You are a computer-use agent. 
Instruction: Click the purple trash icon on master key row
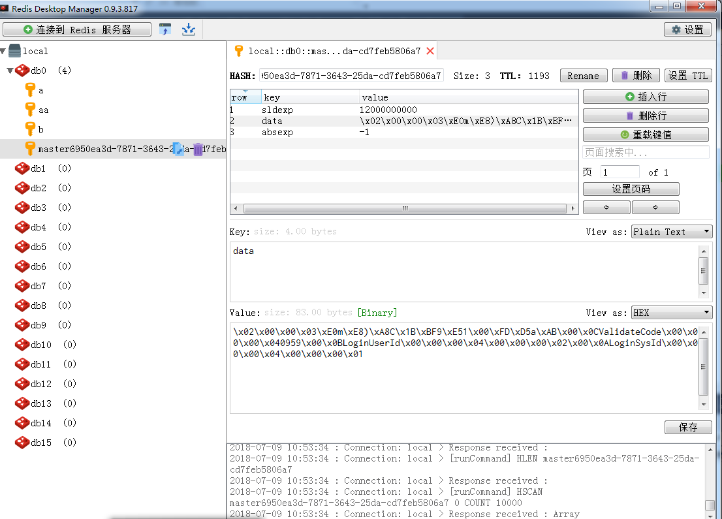[198, 149]
